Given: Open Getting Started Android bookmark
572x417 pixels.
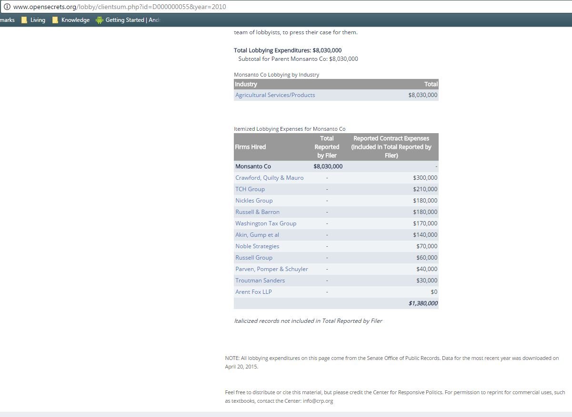Looking at the screenshot, I should tap(128, 20).
